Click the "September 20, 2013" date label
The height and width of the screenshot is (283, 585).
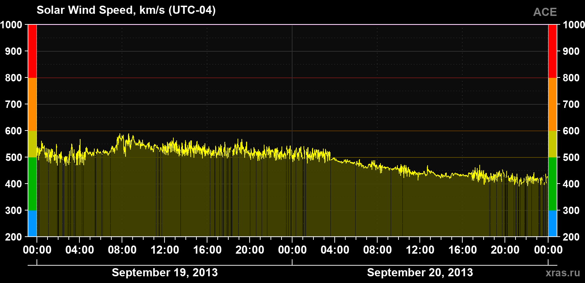coord(420,272)
